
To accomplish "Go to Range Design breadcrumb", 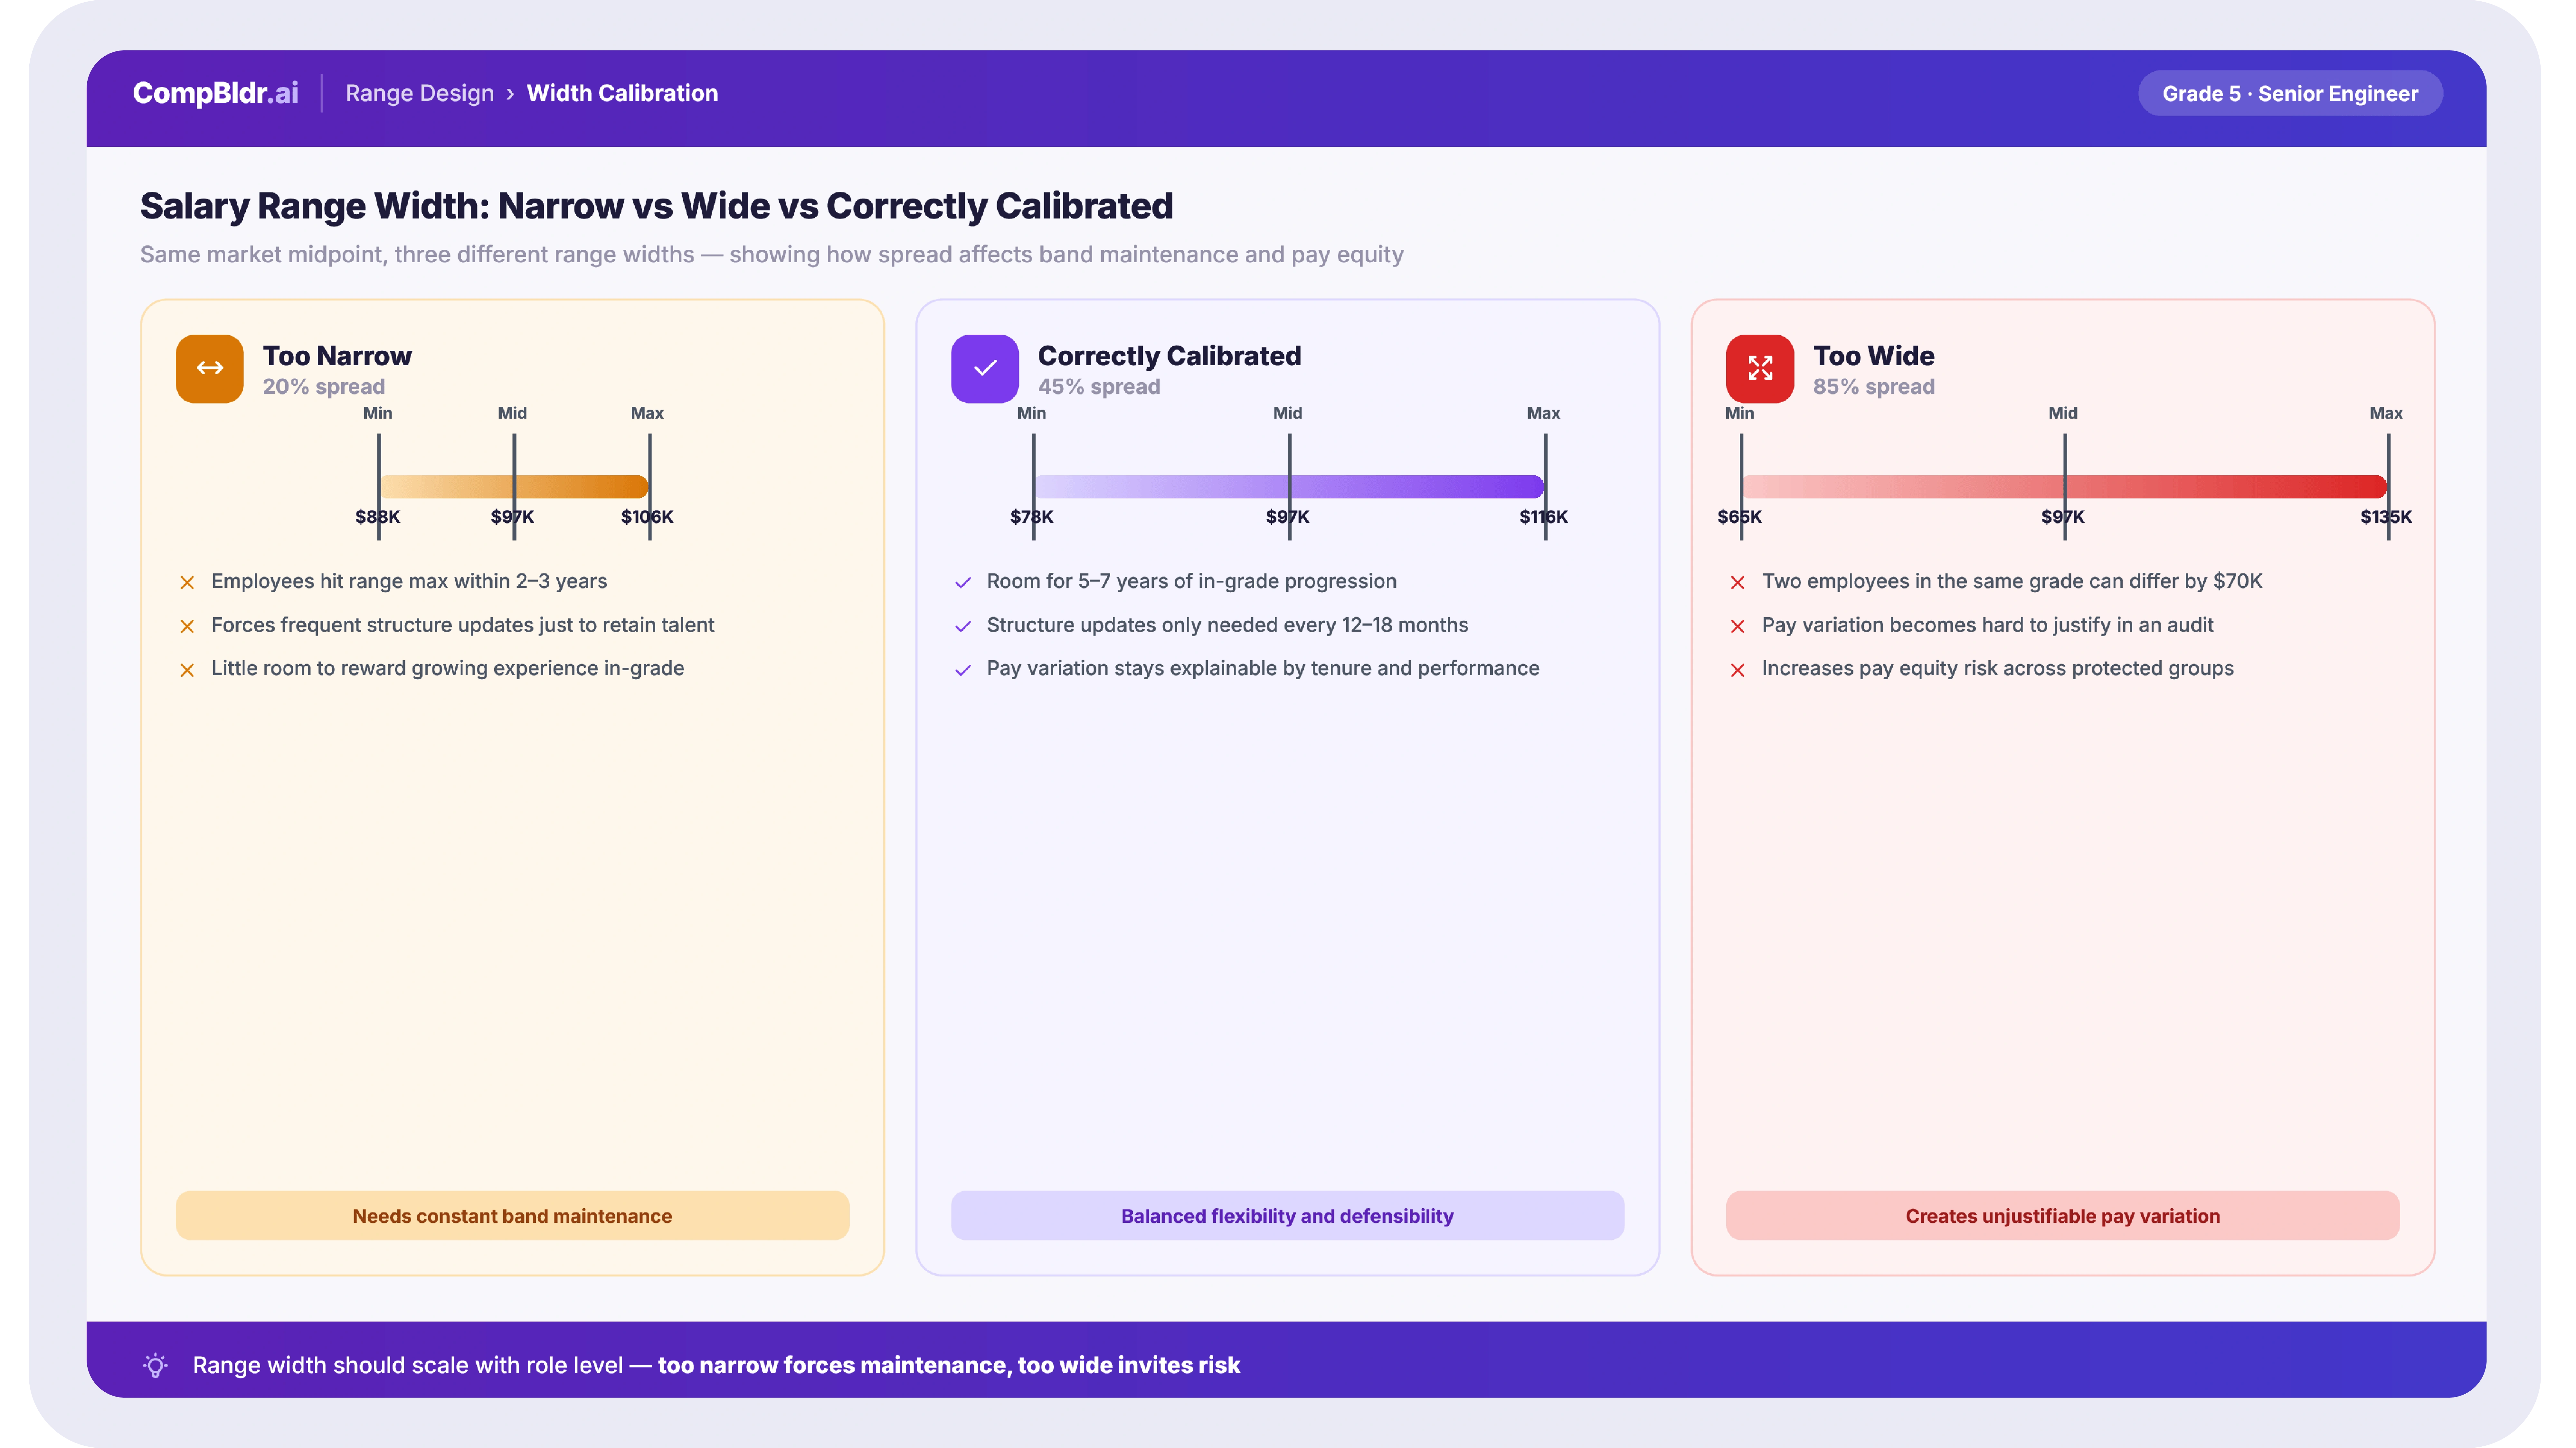I will (420, 93).
